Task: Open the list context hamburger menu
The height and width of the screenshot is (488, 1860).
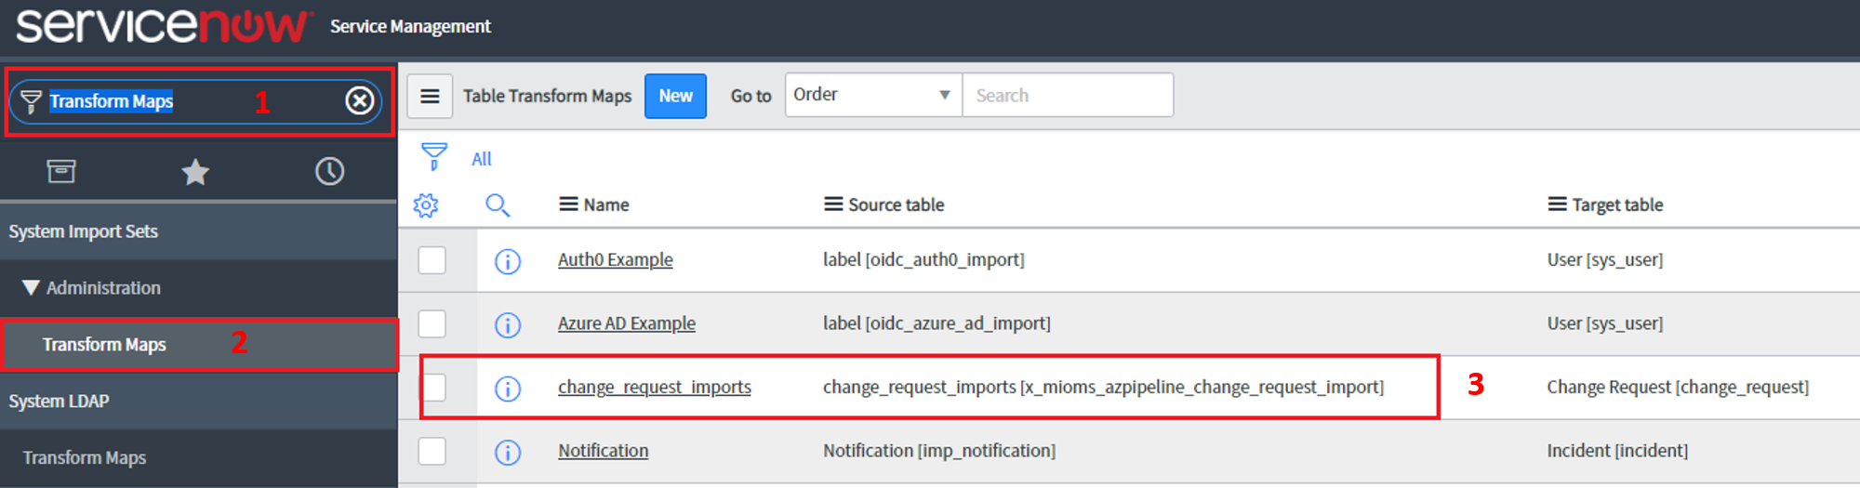Action: 430,96
